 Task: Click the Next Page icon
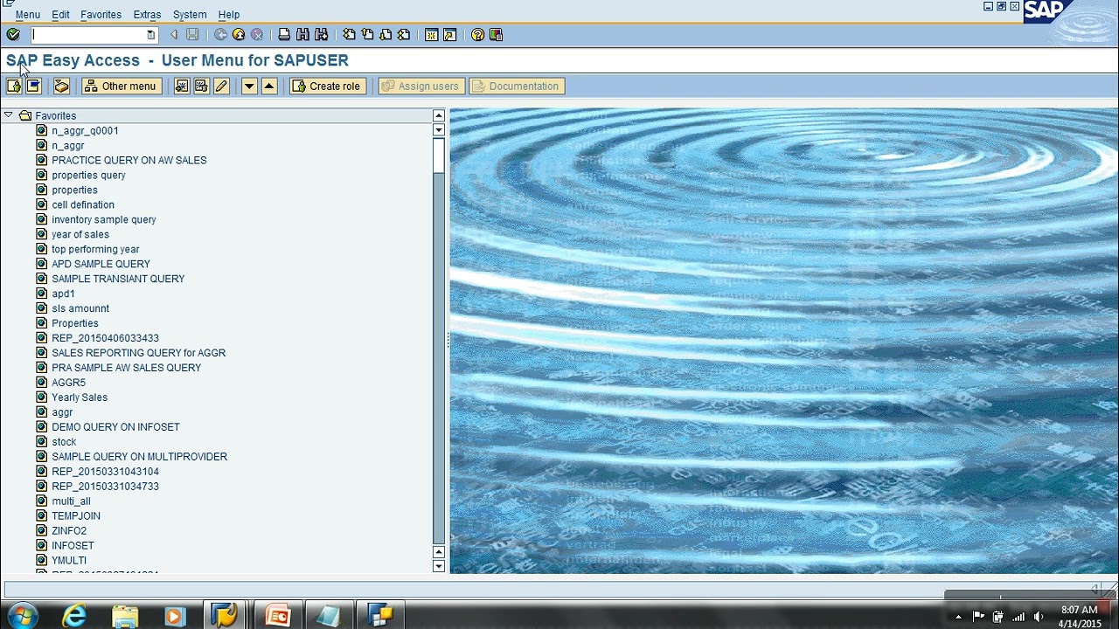point(386,35)
